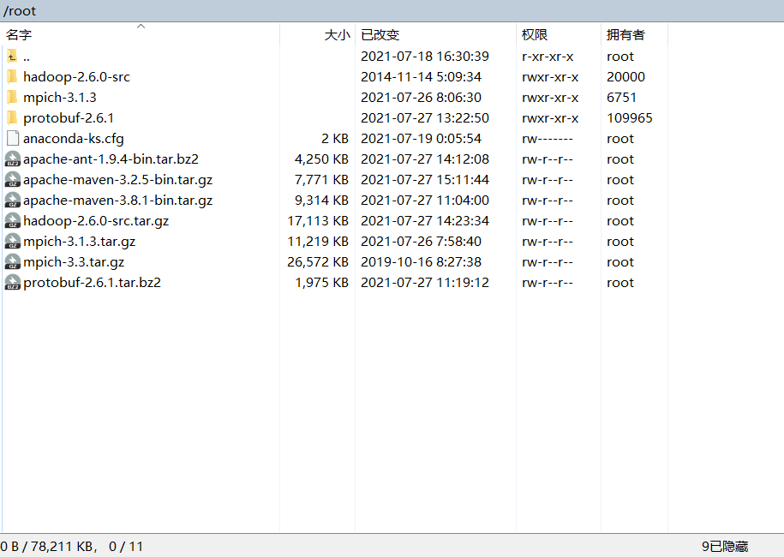Select the mpich-3.1.3 folder name
This screenshot has height=557, width=784.
click(x=59, y=97)
